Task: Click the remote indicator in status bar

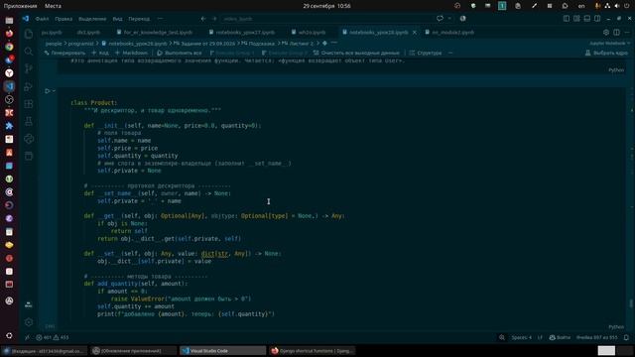Action: tap(27, 337)
